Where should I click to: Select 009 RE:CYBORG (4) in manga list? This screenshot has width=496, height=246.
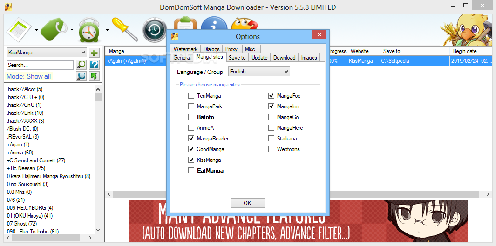tap(30, 208)
